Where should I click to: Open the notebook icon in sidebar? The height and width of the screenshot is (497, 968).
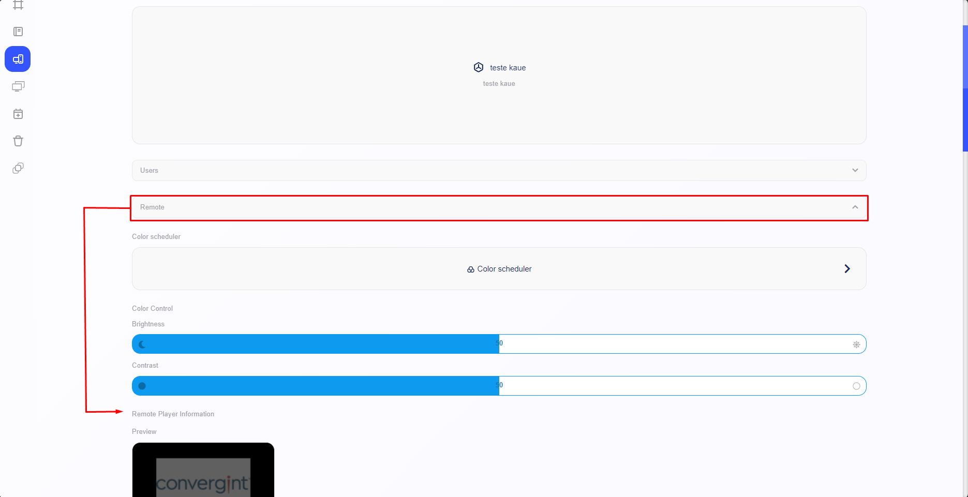coord(18,32)
